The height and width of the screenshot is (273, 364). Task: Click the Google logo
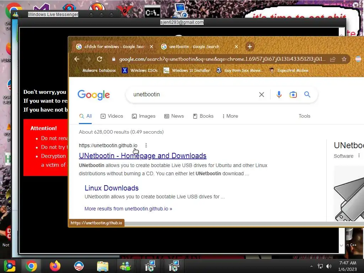coord(93,95)
